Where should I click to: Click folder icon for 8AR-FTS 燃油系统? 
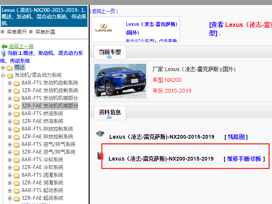[16, 114]
